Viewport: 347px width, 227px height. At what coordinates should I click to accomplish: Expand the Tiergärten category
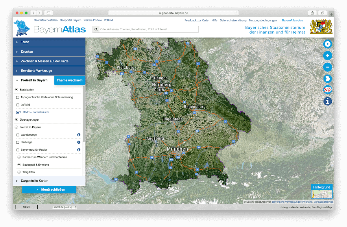[x=19, y=172]
